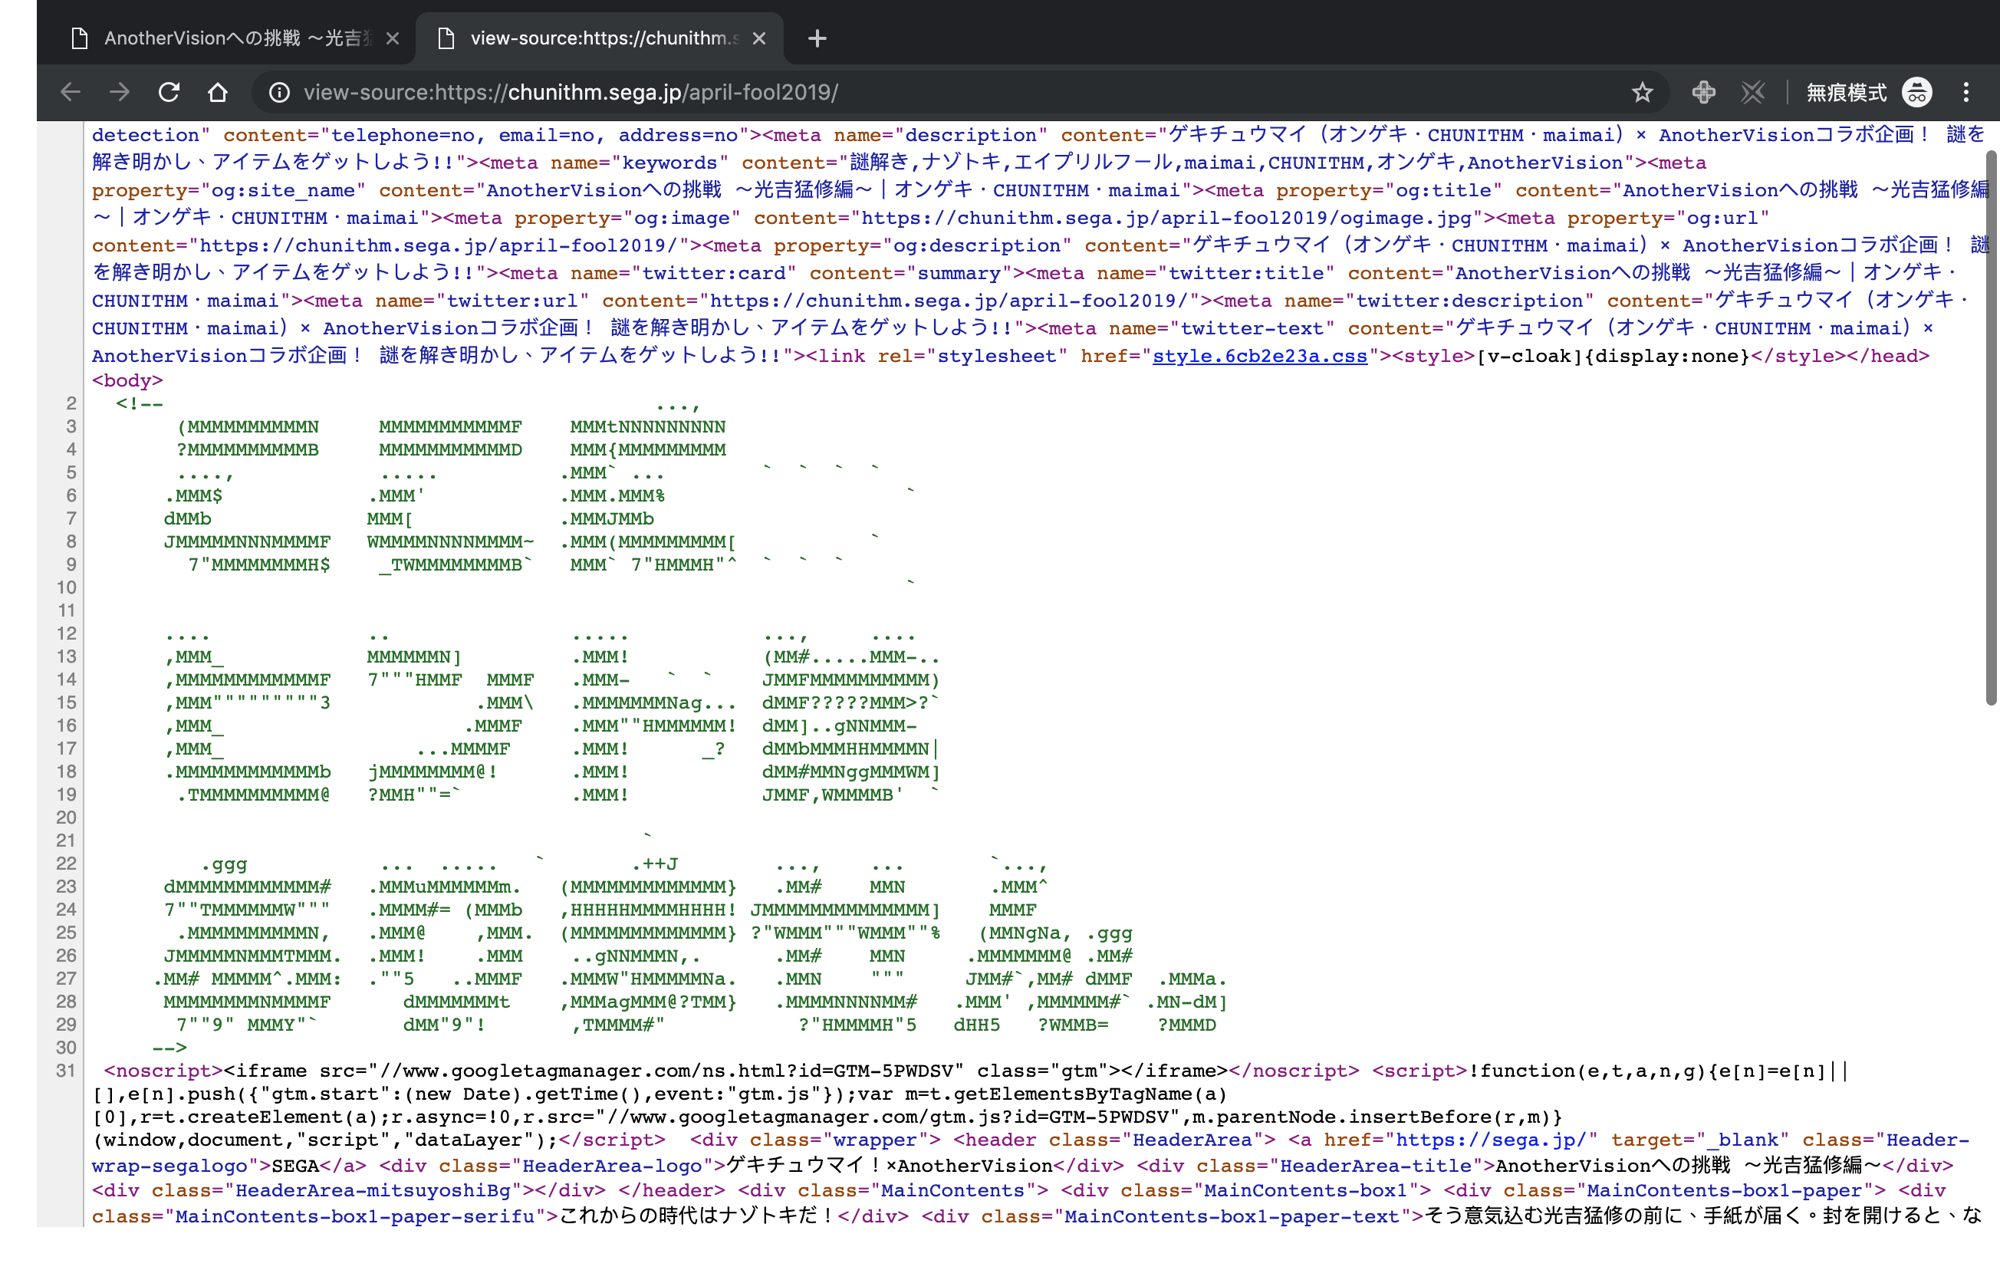Image resolution: width=2000 pixels, height=1270 pixels.
Task: Open the X-shaped extension icon
Action: (x=1752, y=92)
